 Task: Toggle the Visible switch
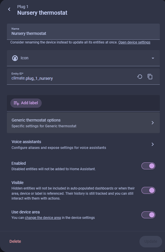[x=148, y=190]
